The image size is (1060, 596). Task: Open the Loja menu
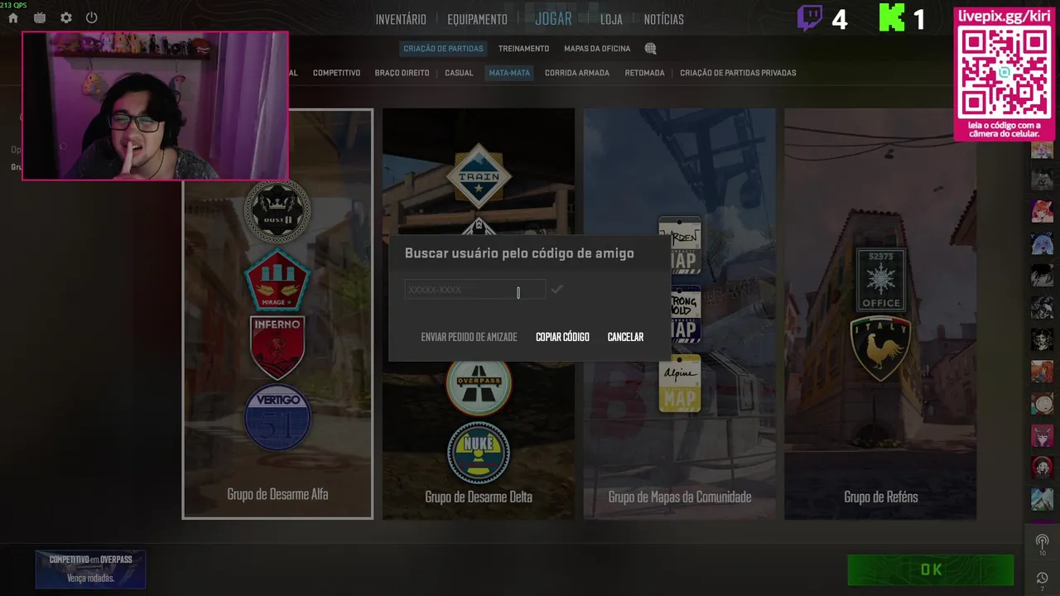point(611,19)
